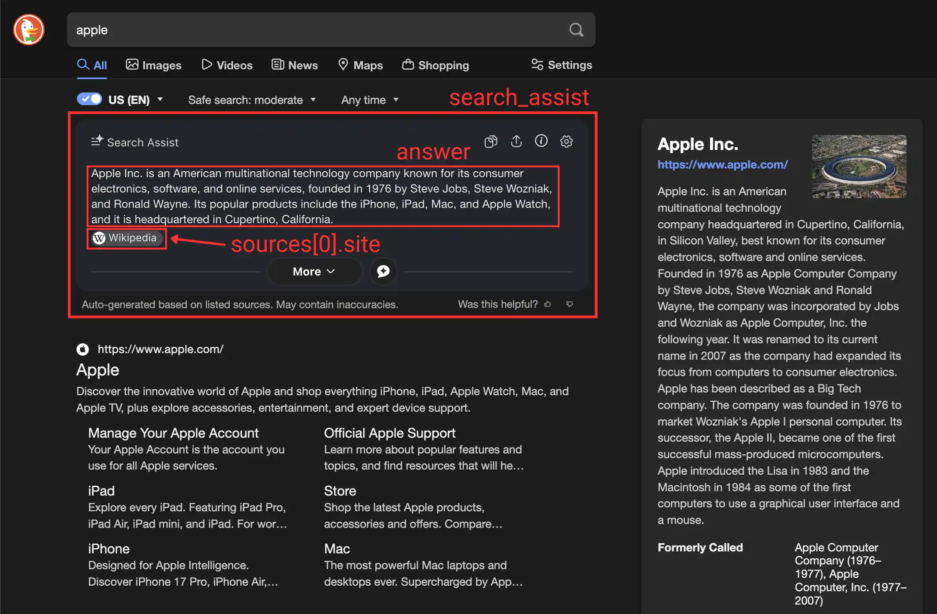Switch to the Maps tab
Viewport: 937px width, 614px height.
(360, 65)
